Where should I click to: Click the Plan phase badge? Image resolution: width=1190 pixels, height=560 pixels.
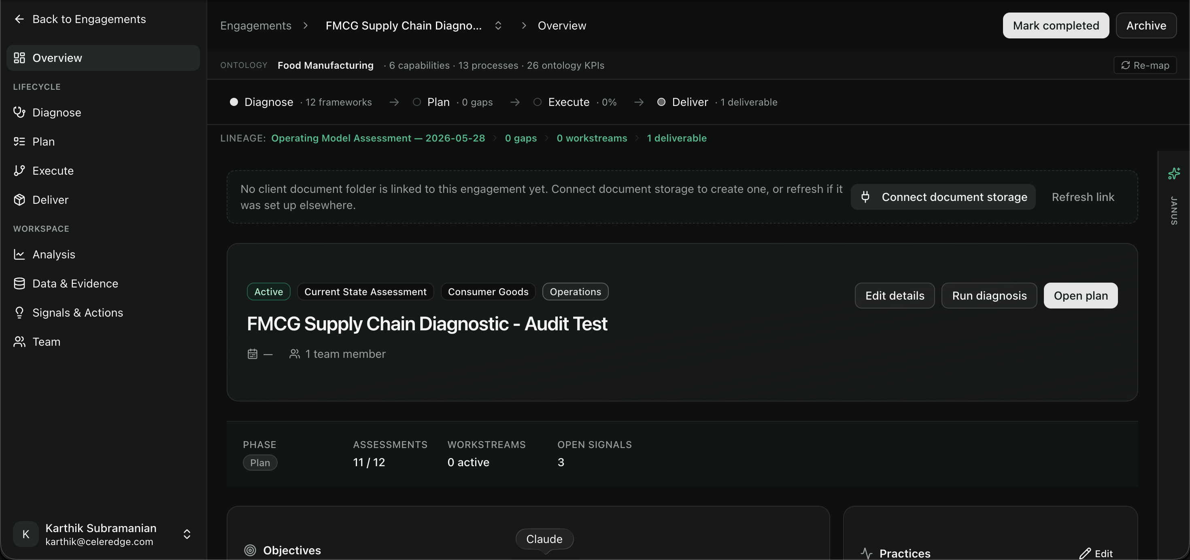pyautogui.click(x=260, y=462)
